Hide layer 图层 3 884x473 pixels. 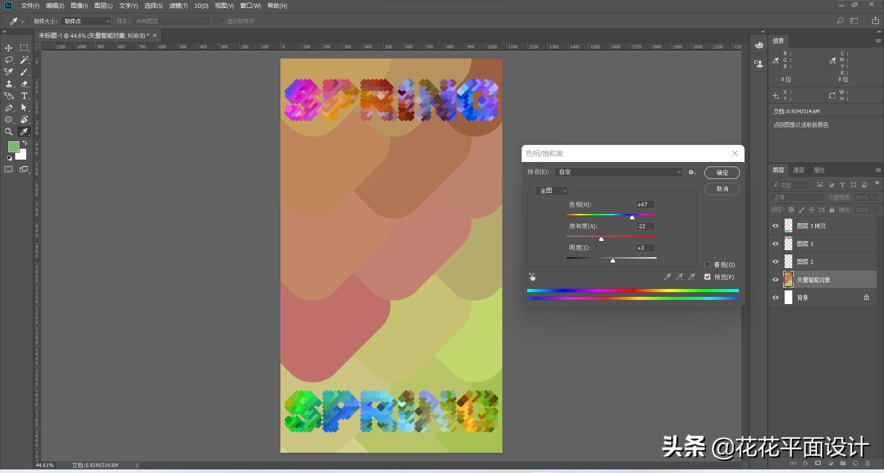coord(775,244)
